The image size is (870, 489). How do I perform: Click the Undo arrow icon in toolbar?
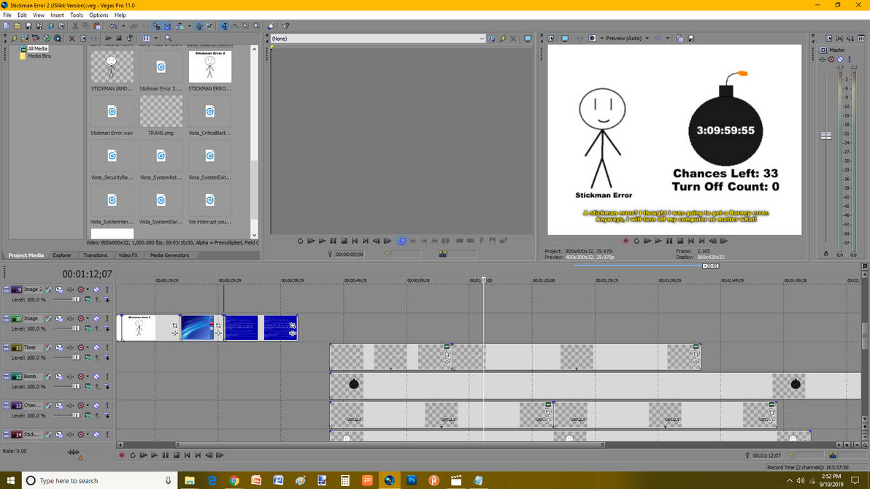[x=114, y=26]
